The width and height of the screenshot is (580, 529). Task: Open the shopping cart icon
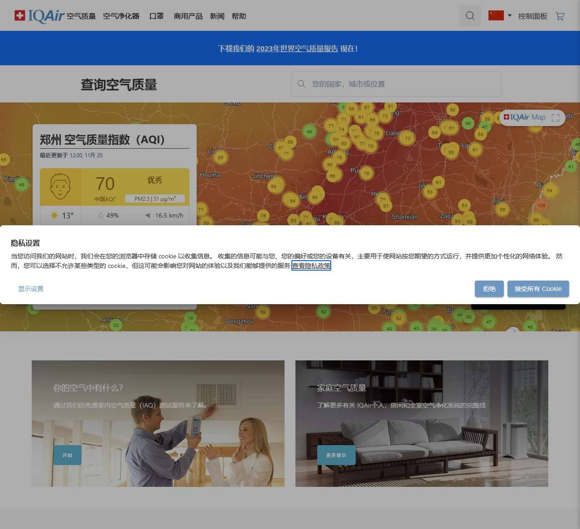coord(560,16)
